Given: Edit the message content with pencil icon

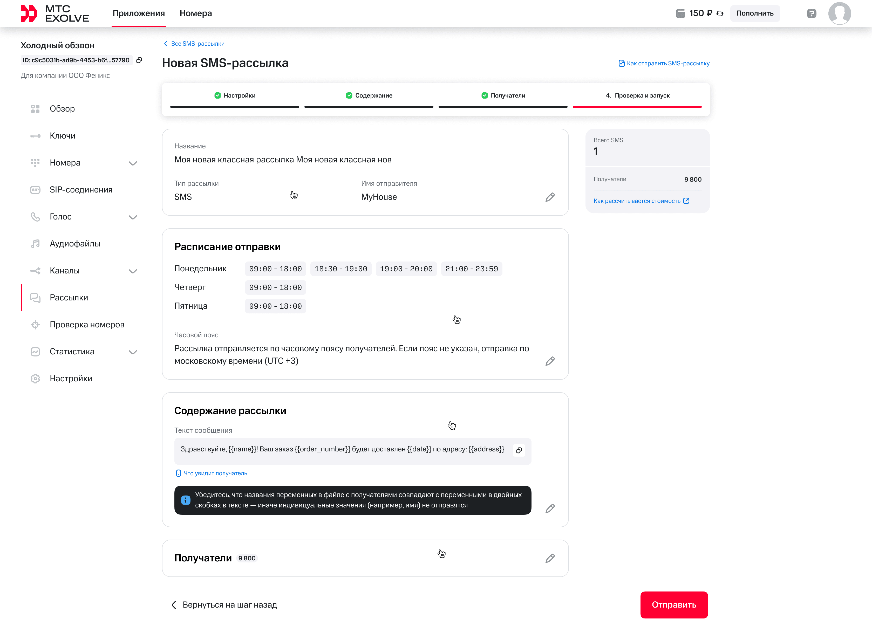Looking at the screenshot, I should 550,508.
